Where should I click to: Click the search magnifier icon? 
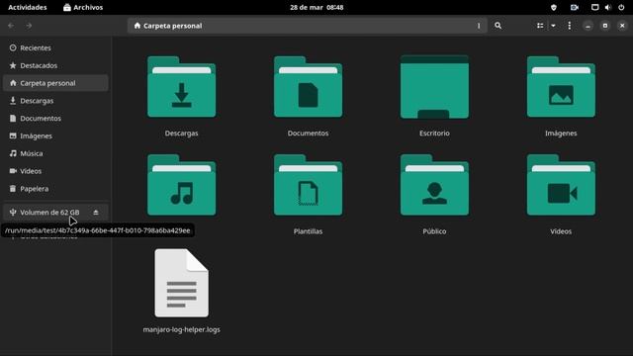point(497,26)
